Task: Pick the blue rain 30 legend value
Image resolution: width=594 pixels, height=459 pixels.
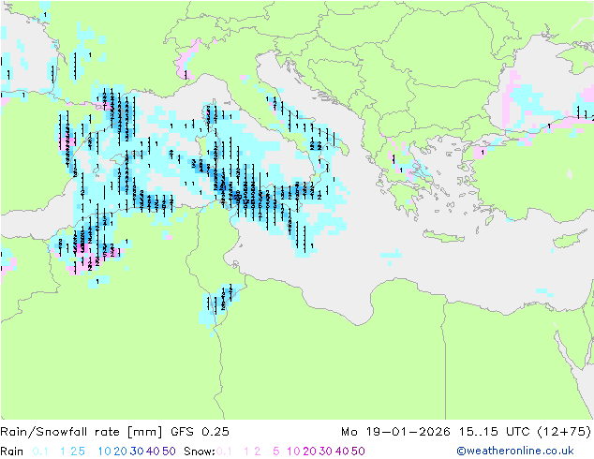Action: pyautogui.click(x=137, y=452)
